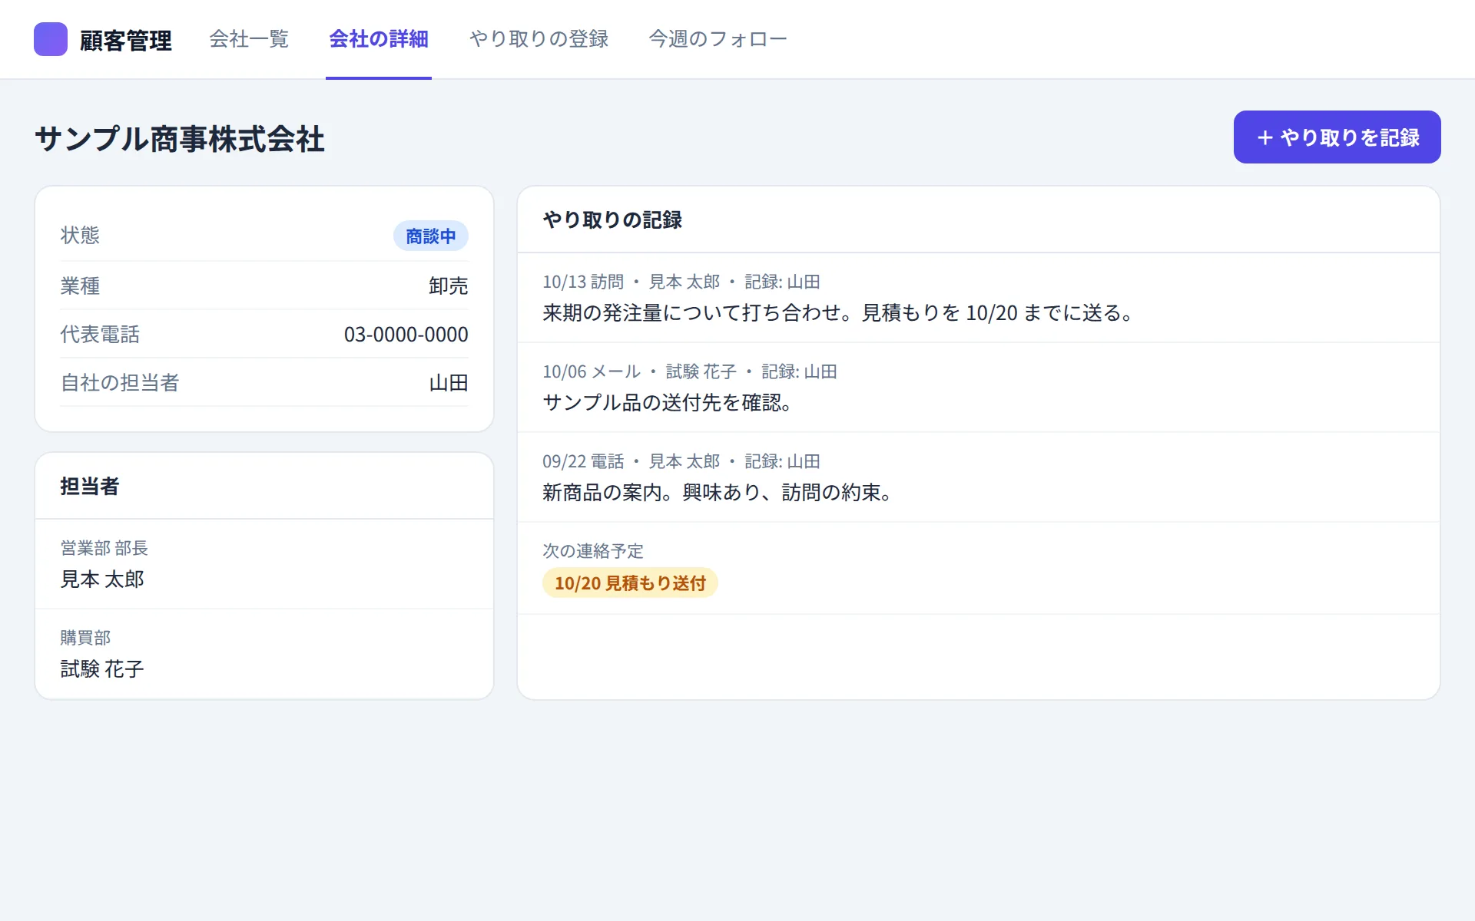This screenshot has height=921, width=1475.
Task: Click the 卸売 industry value
Action: [449, 286]
